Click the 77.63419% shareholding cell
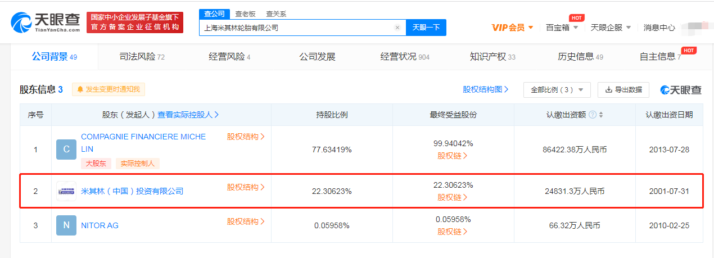 pyautogui.click(x=332, y=150)
